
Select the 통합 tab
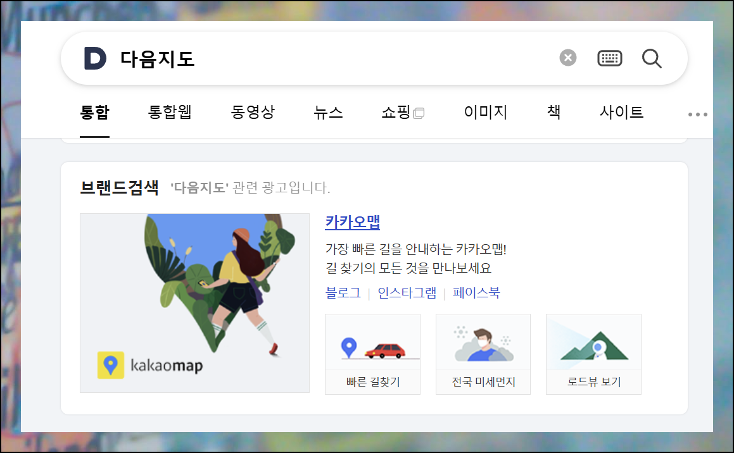pos(94,112)
